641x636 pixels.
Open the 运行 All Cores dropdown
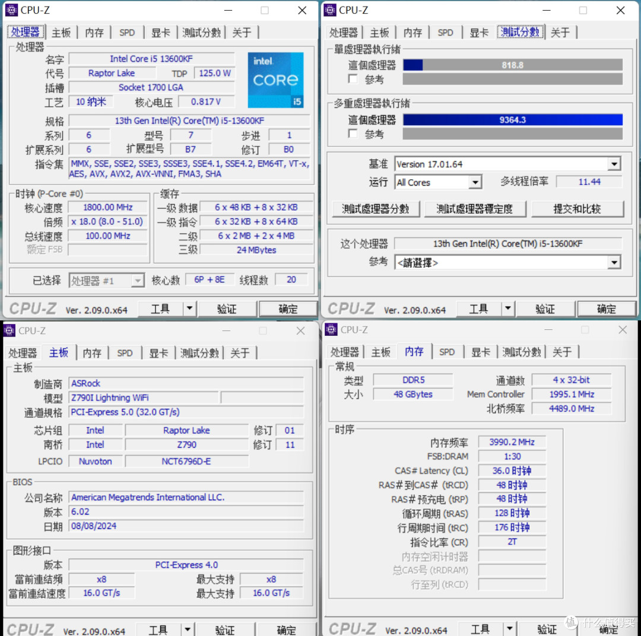[475, 182]
